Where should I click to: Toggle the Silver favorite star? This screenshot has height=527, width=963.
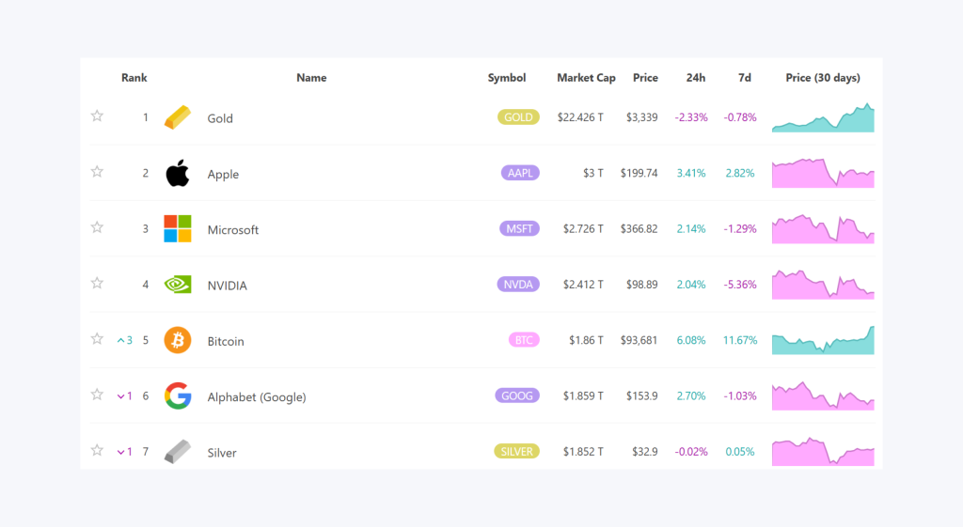pyautogui.click(x=97, y=450)
